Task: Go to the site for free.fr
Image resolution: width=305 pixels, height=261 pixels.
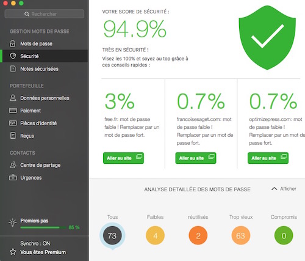Action: [x=123, y=158]
